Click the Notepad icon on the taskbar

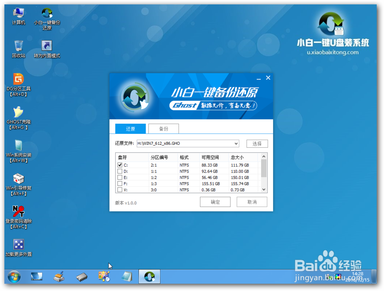click(127, 276)
